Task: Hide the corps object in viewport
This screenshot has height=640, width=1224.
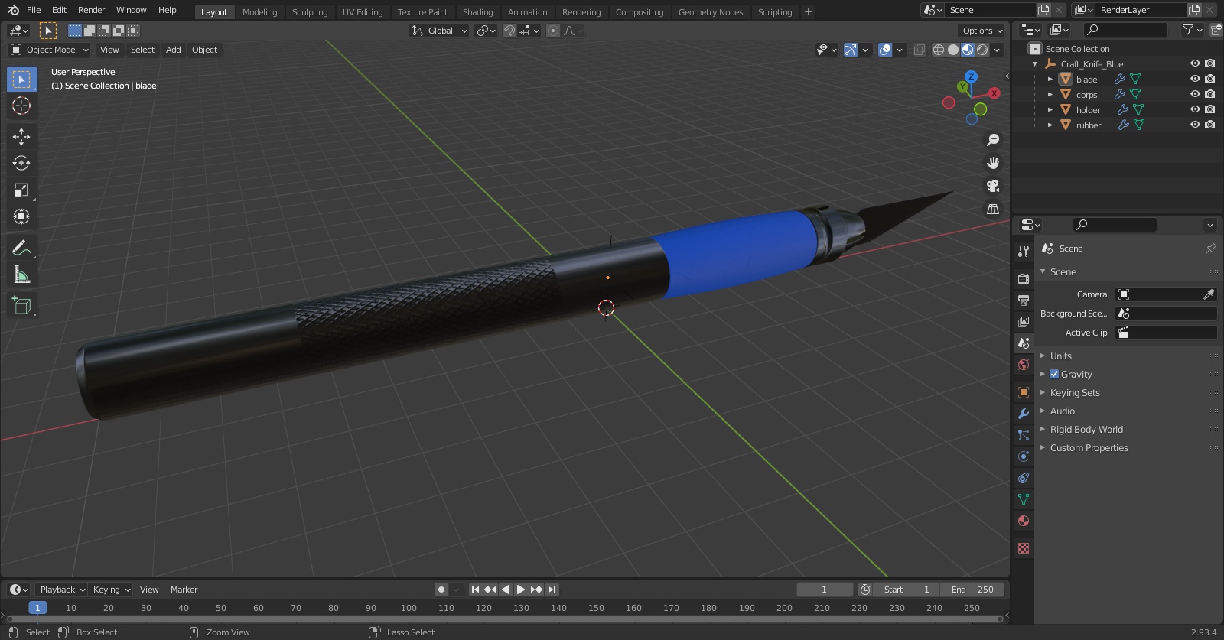Action: 1195,94
